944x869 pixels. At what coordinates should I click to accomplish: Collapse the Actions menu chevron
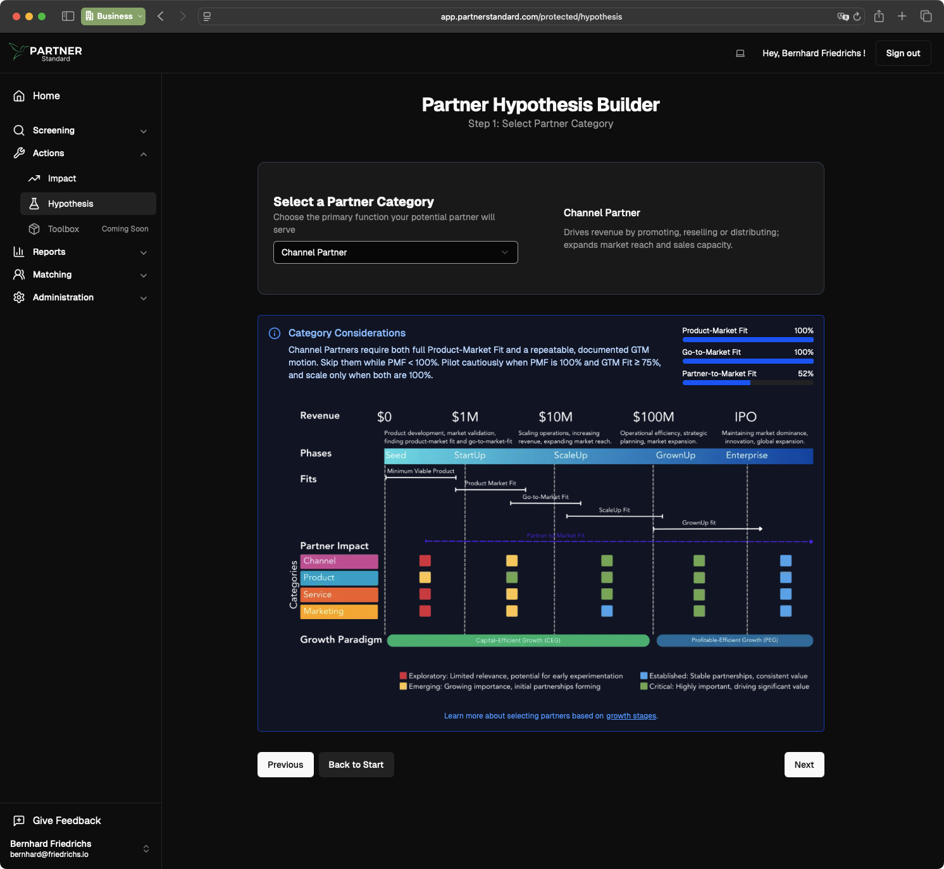click(x=144, y=154)
